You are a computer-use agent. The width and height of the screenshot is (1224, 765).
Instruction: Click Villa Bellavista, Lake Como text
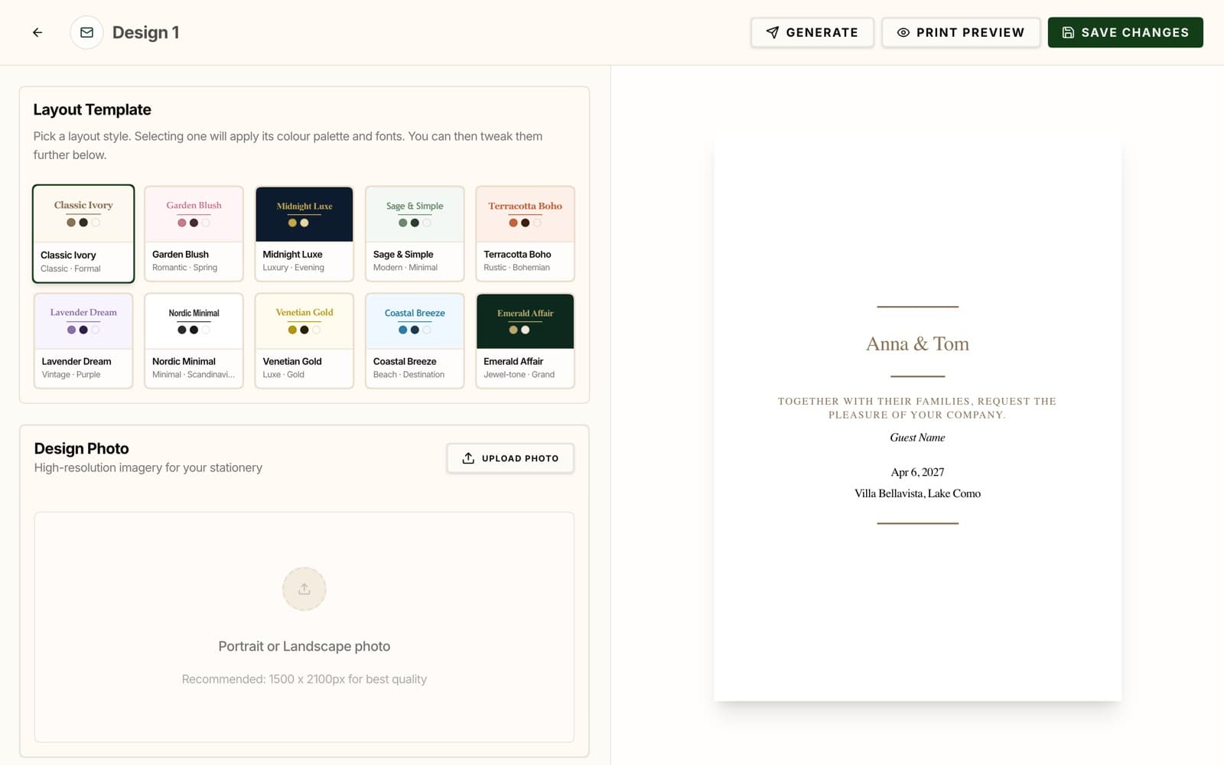tap(917, 493)
